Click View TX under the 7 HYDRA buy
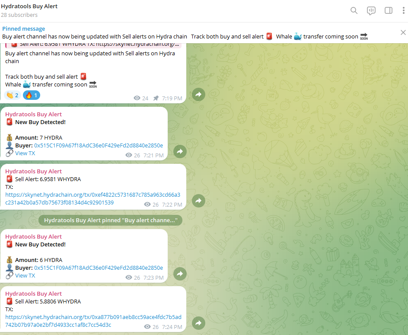 pyautogui.click(x=25, y=153)
